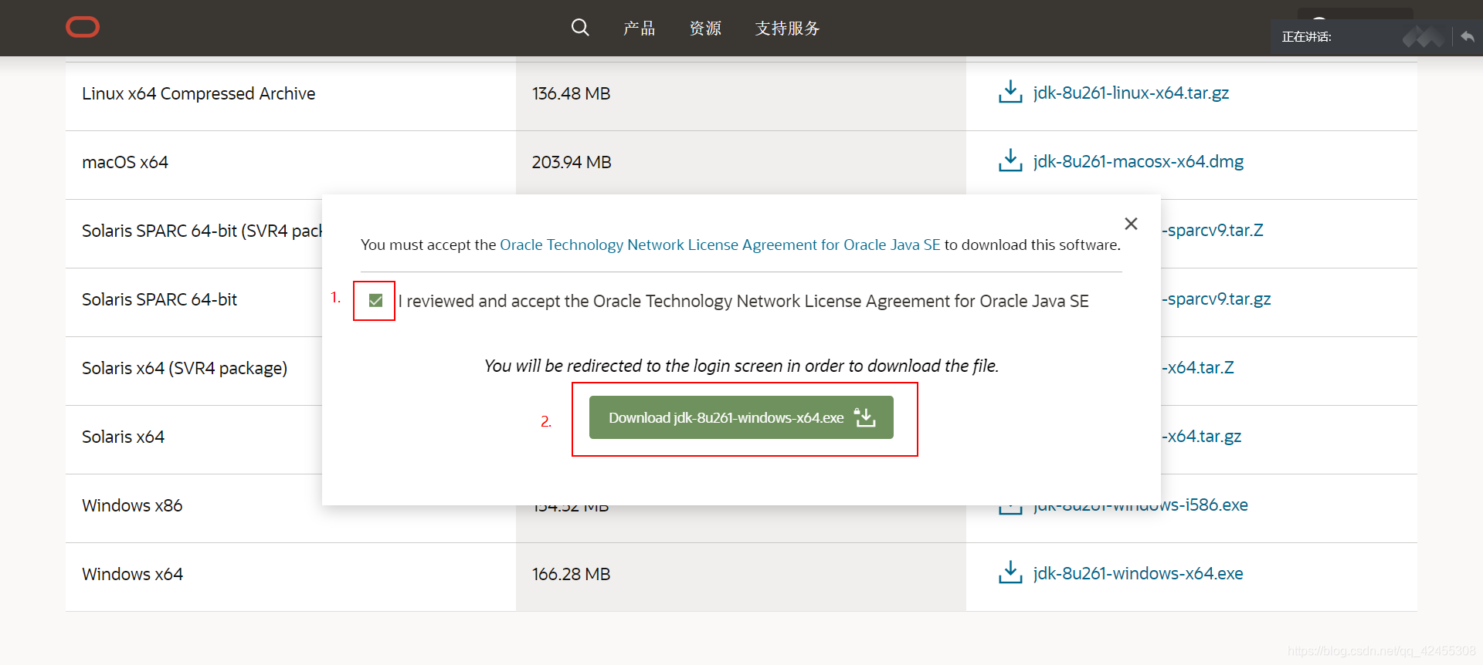The width and height of the screenshot is (1483, 665).
Task: Select '136.48 MB' size cell
Action: pyautogui.click(x=571, y=93)
